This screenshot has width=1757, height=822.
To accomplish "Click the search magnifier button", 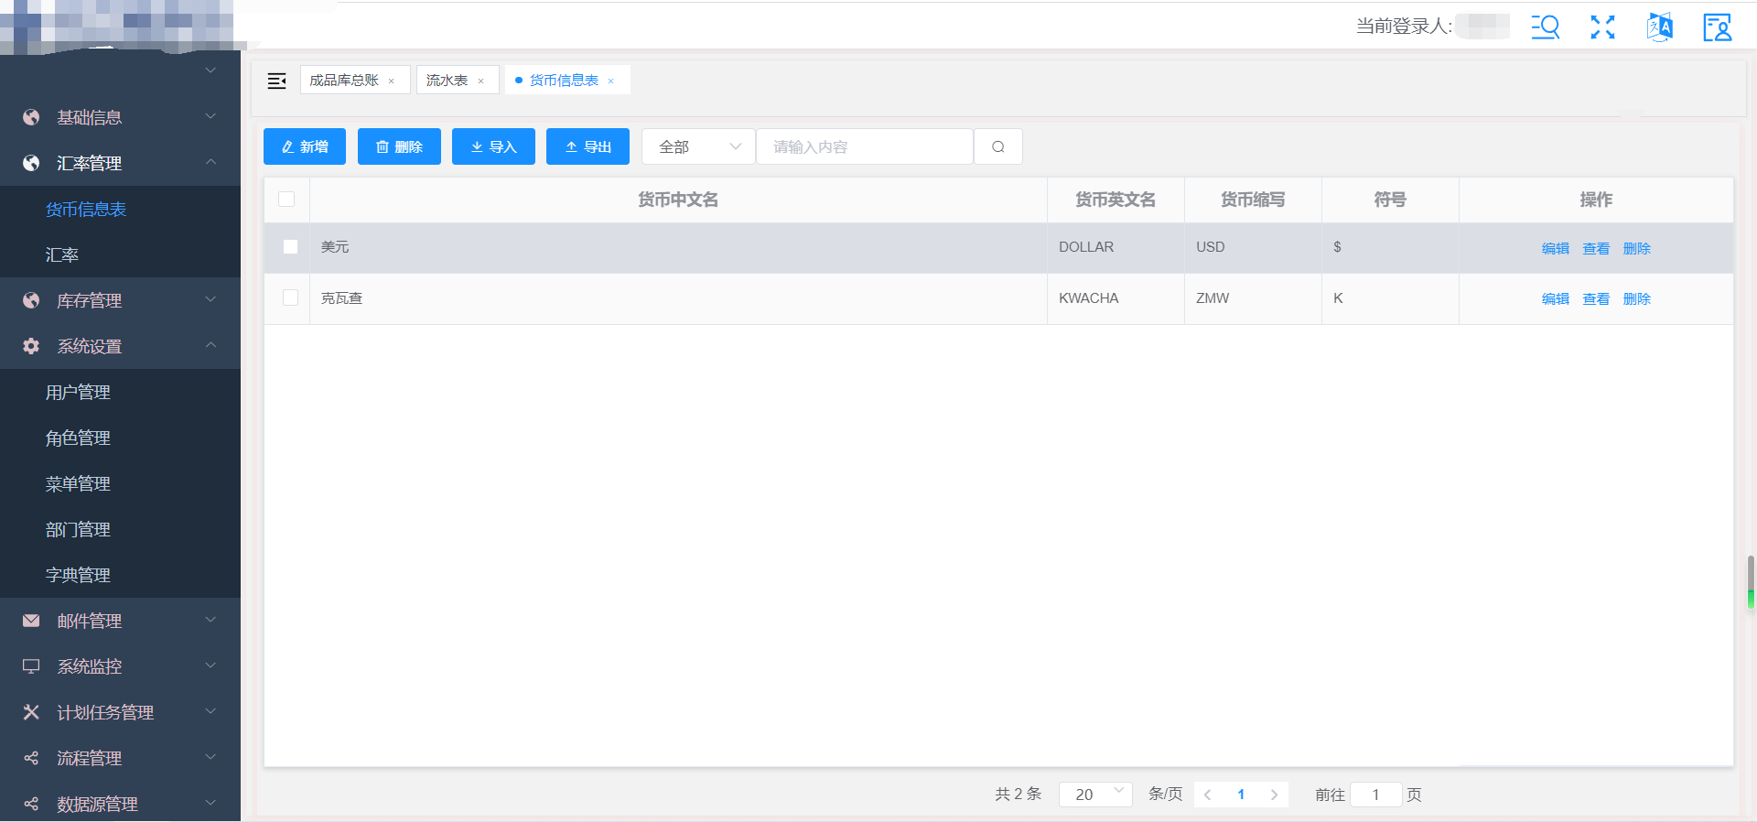I will point(998,146).
